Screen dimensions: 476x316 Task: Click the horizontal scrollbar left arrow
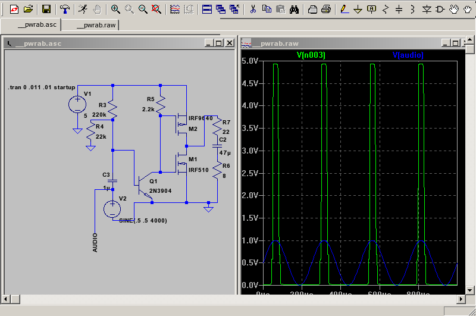click(5, 299)
